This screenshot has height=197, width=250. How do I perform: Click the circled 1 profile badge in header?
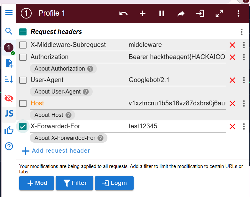click(26, 13)
